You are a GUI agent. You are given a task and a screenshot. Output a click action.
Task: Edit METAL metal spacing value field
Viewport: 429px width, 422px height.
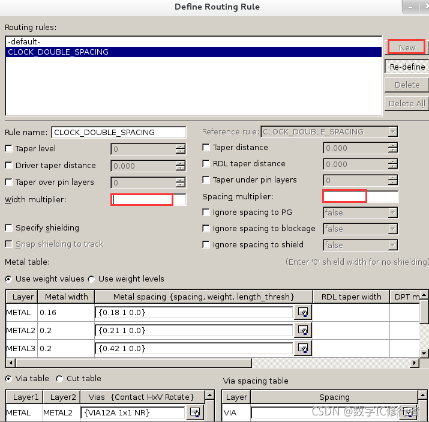click(x=194, y=312)
